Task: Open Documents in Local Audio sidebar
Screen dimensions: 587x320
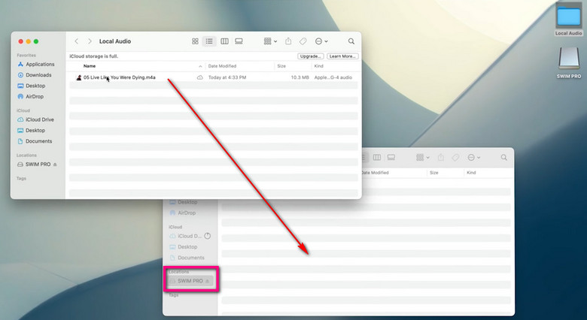Action: click(x=35, y=141)
